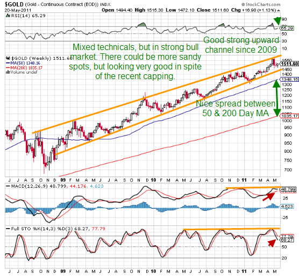Viewport: 299px width, 276px height.
Task: Click the -25 level on MACD axis
Action: 285,218
